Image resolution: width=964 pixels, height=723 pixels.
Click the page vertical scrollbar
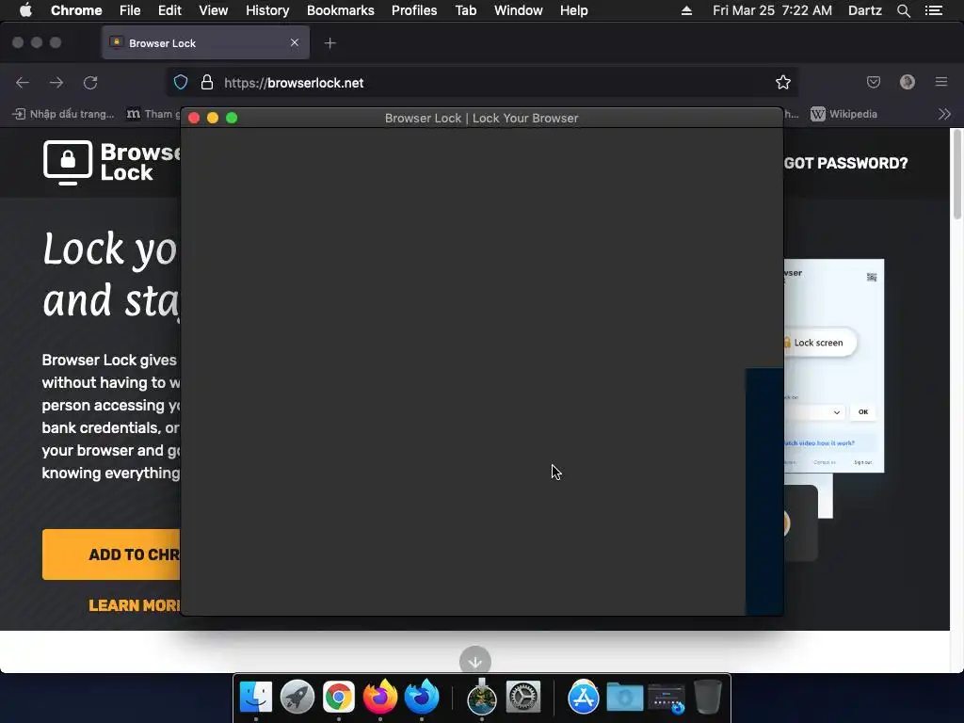957,174
